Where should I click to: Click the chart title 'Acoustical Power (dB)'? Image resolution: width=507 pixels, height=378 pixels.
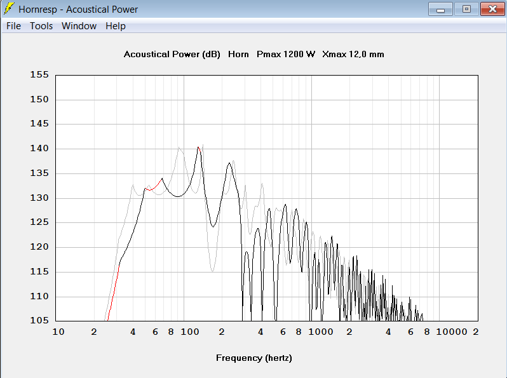pos(172,55)
